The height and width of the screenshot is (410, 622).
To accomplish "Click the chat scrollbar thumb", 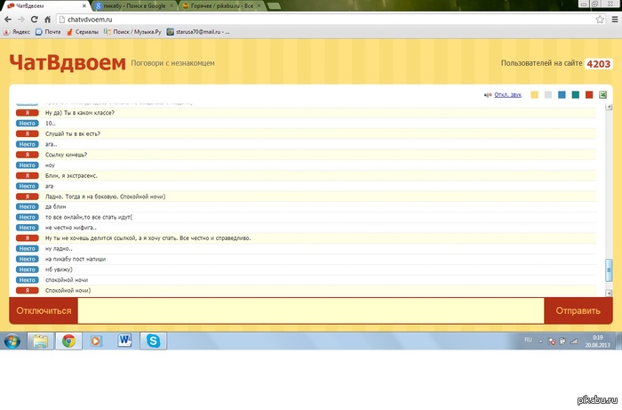I will tap(609, 269).
